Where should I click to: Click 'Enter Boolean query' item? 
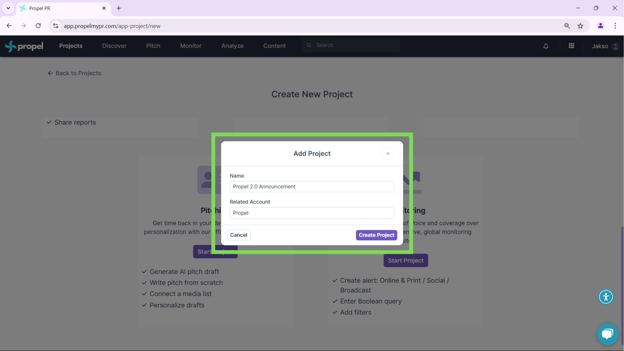pyautogui.click(x=371, y=301)
